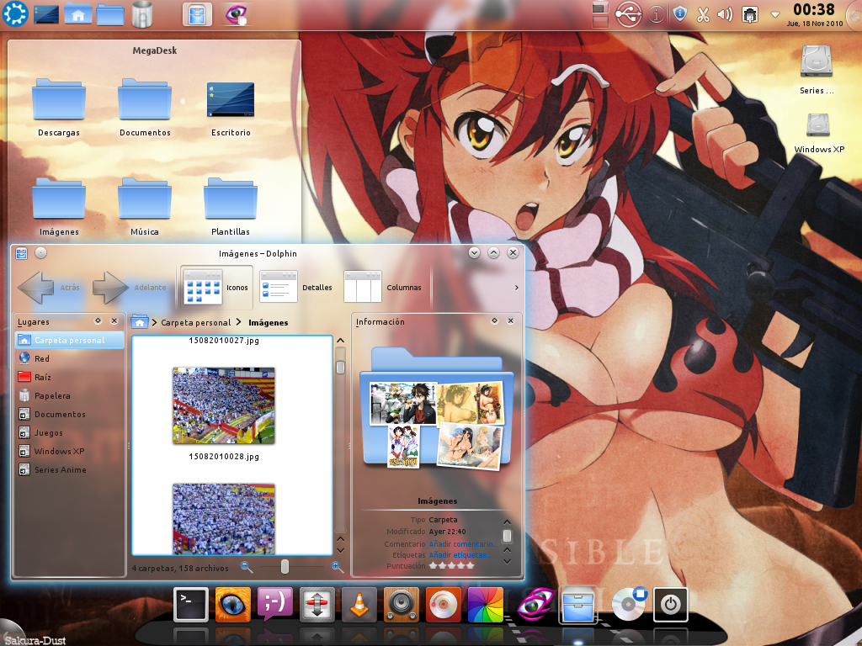
Task: Launch VLC cone from the dock
Action: click(359, 604)
